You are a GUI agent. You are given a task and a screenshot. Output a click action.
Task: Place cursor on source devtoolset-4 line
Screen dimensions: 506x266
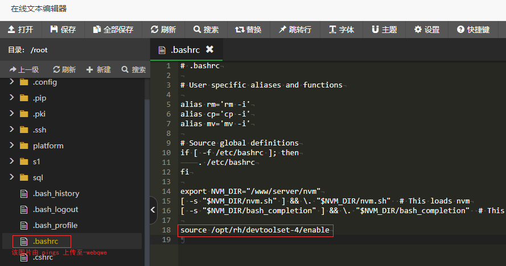(255, 230)
